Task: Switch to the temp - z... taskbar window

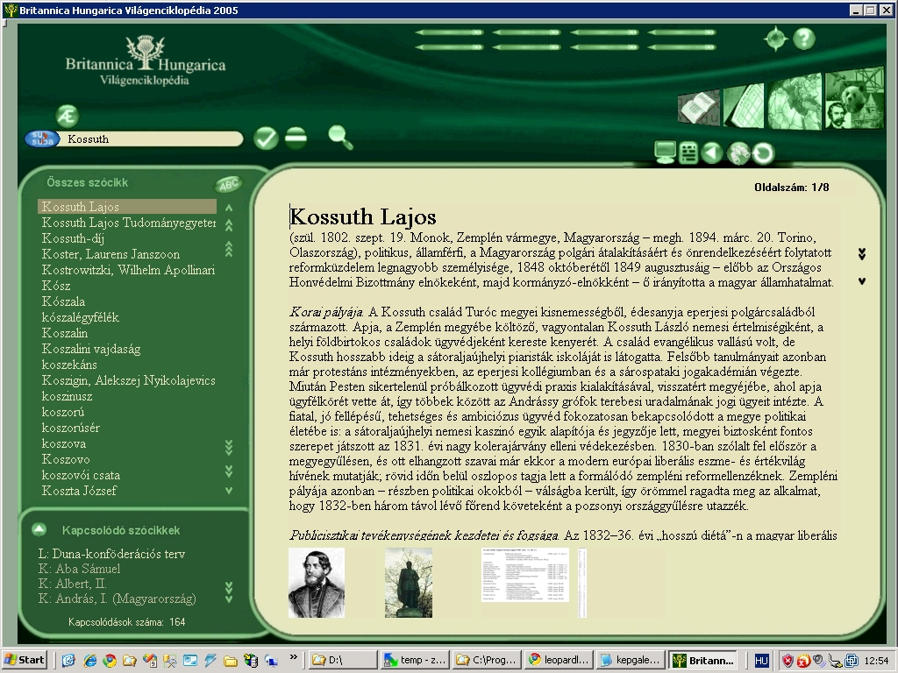Action: pos(414,660)
